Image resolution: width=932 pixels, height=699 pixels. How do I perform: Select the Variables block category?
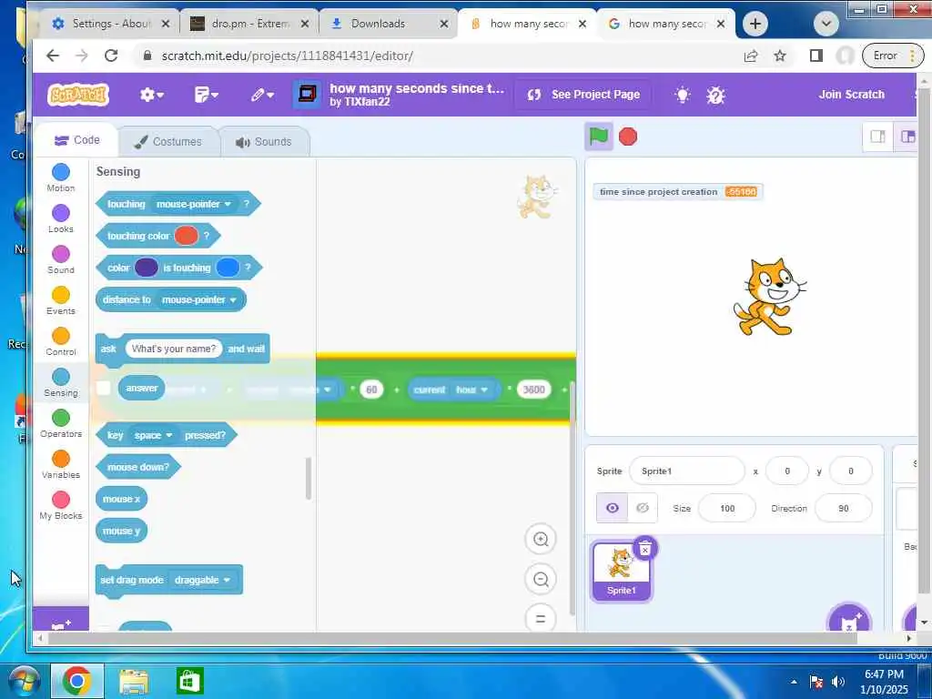[61, 465]
